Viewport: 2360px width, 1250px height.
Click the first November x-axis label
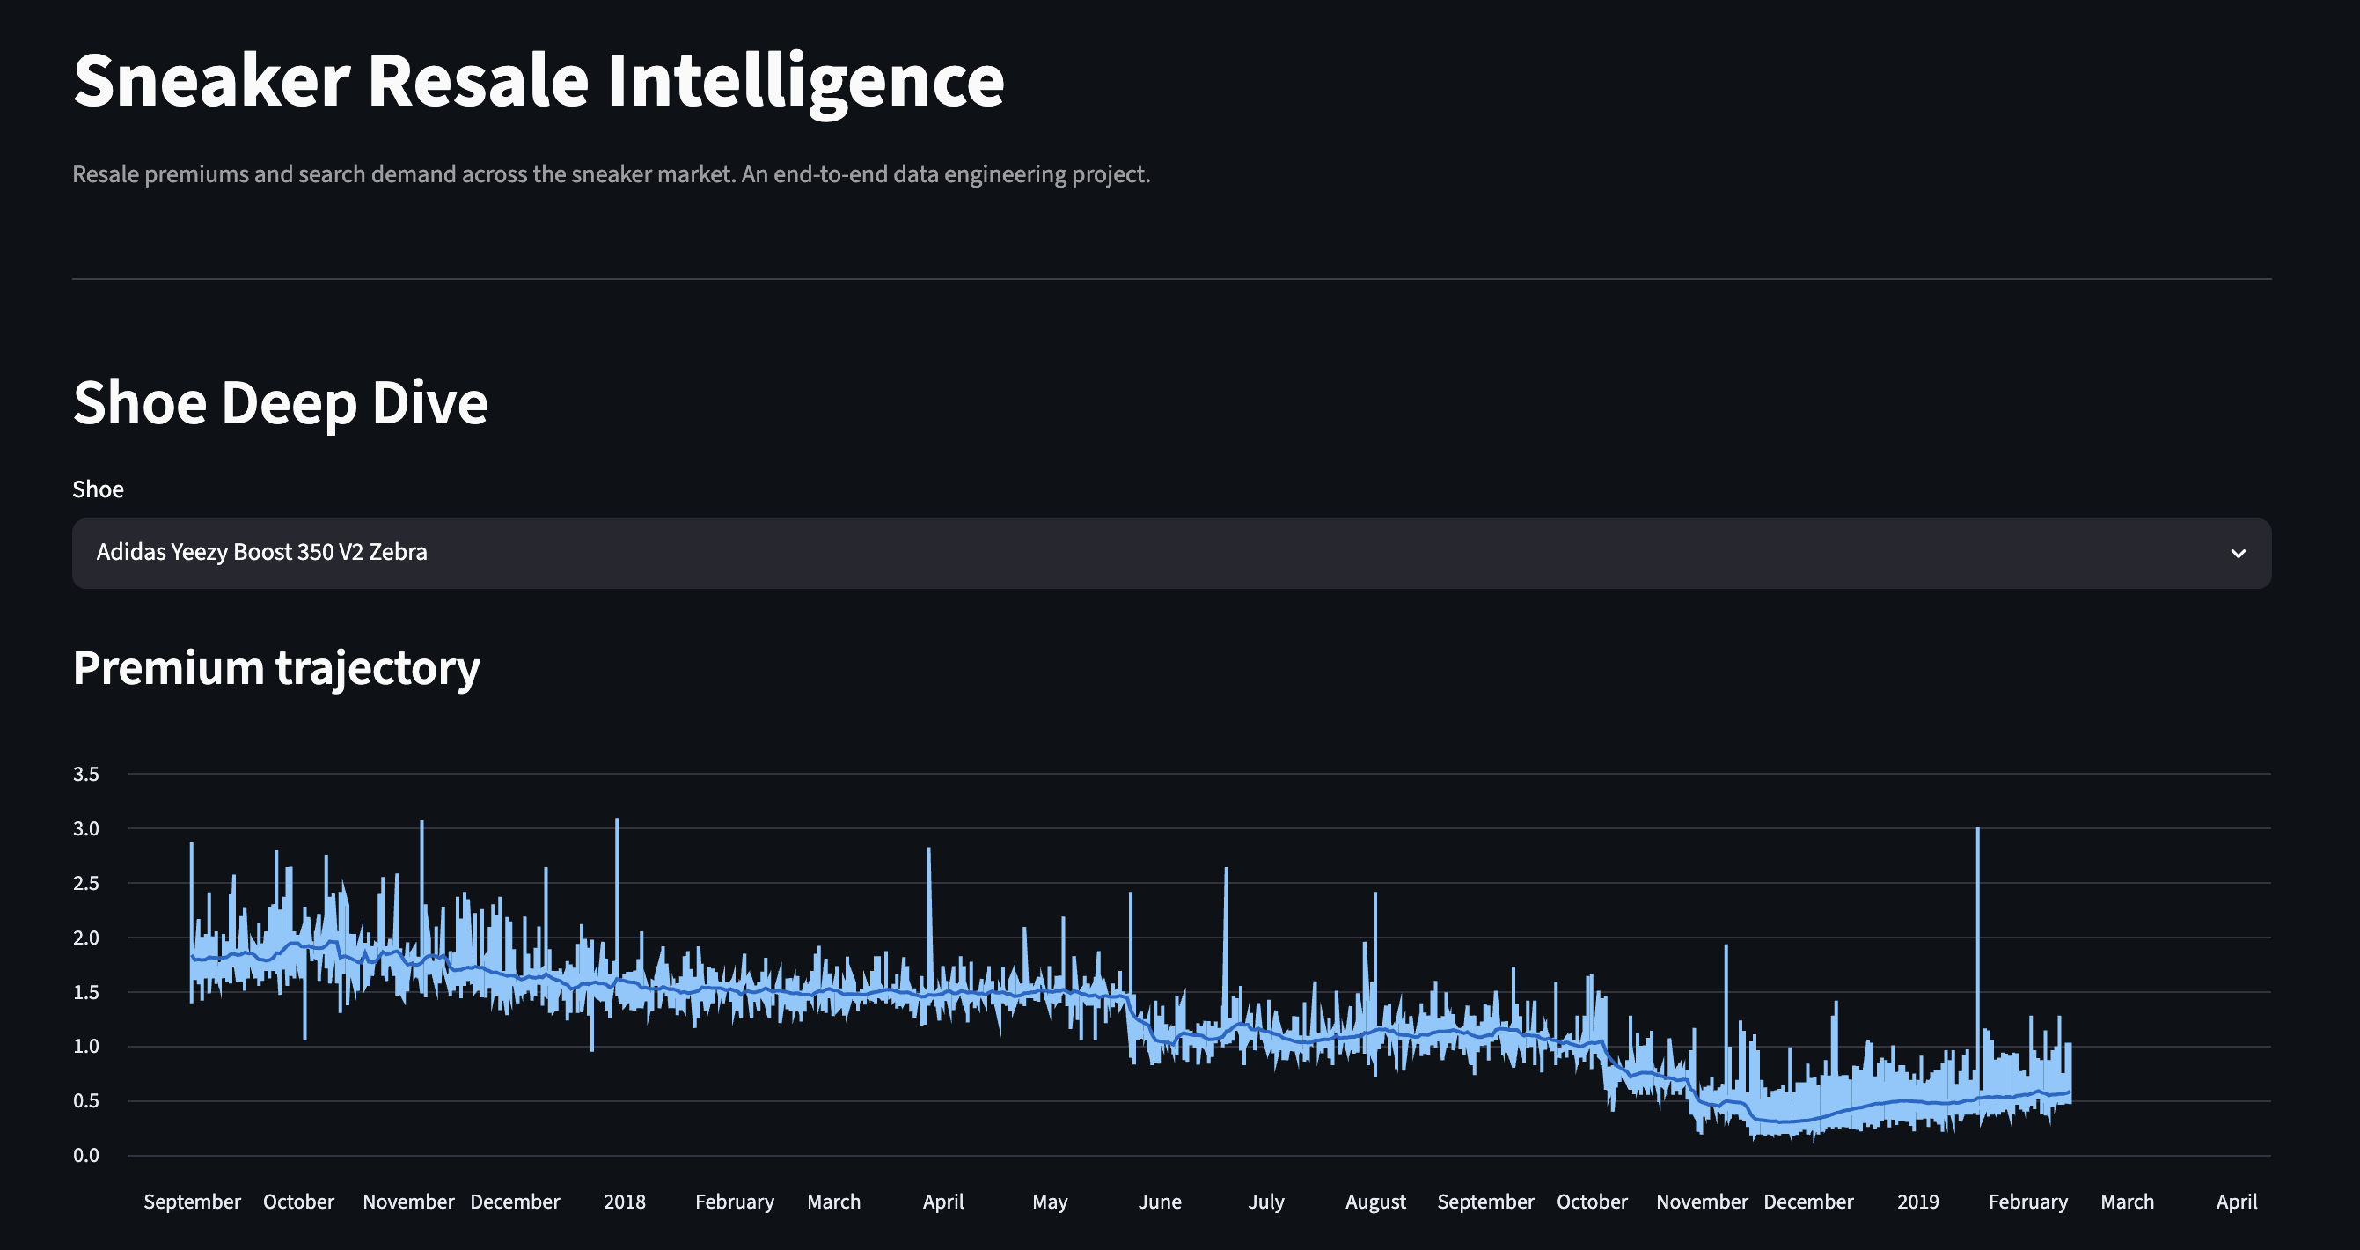pyautogui.click(x=408, y=1202)
